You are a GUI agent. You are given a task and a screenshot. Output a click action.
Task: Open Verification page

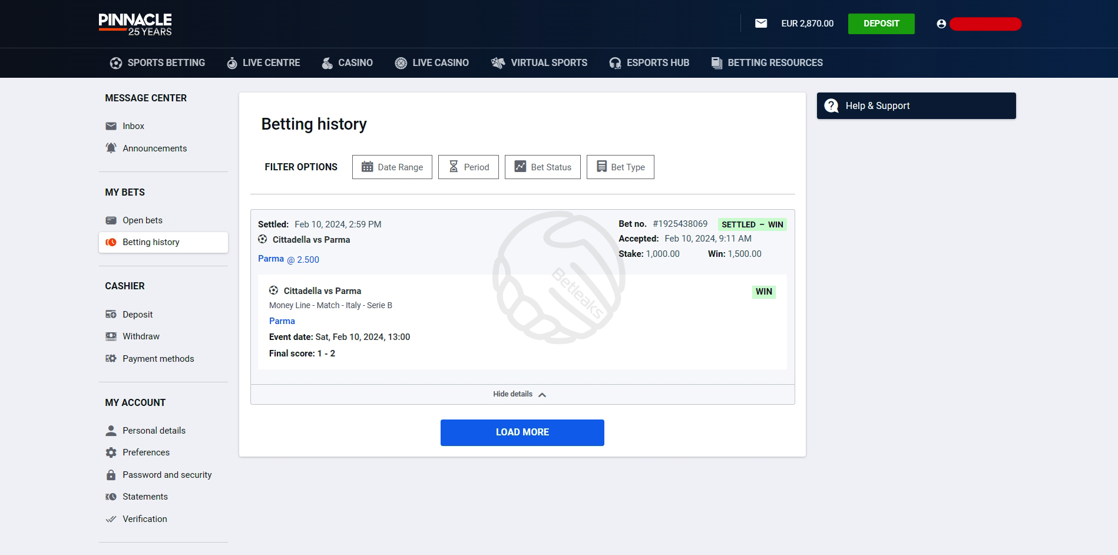pyautogui.click(x=145, y=519)
